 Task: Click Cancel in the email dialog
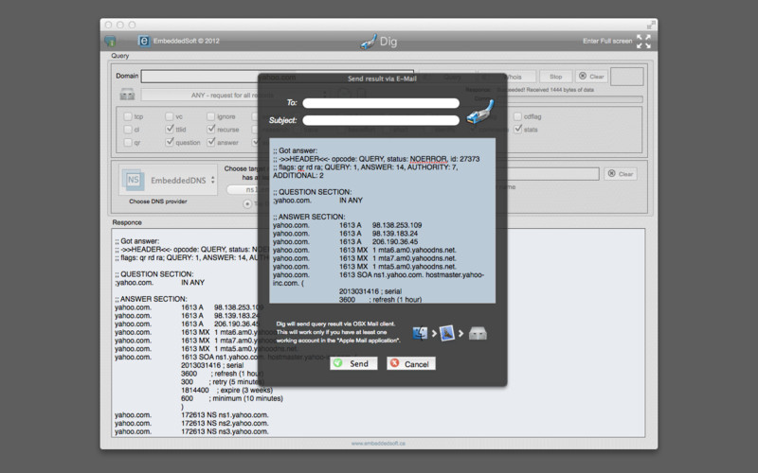click(x=410, y=363)
